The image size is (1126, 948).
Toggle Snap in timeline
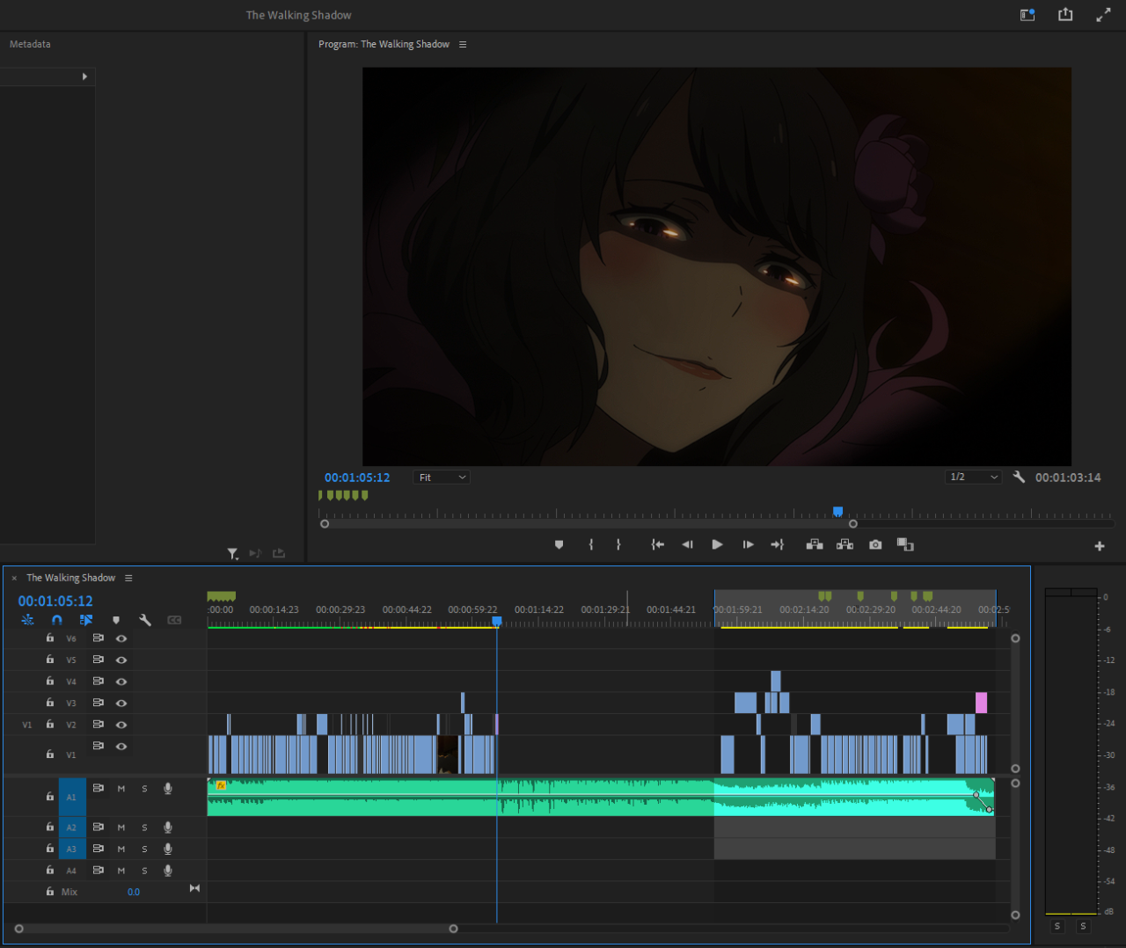[x=57, y=620]
